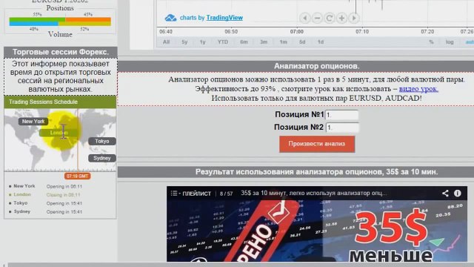
Task: Toggle log scale on chart
Action: tap(450, 42)
